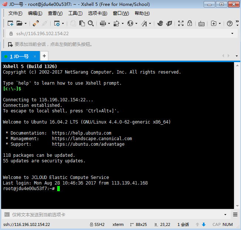Click SSH2 lock status indicator
Viewport: 241px width, 230px height.
coord(97,224)
